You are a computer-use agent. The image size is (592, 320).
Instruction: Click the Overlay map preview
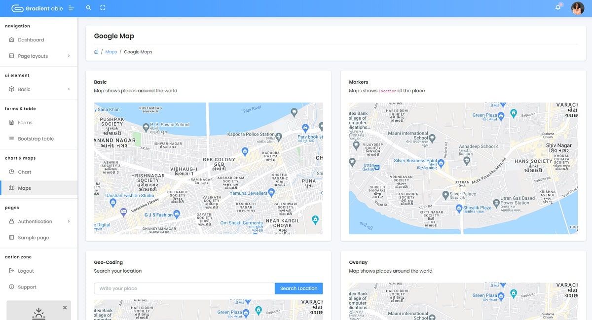click(x=463, y=301)
